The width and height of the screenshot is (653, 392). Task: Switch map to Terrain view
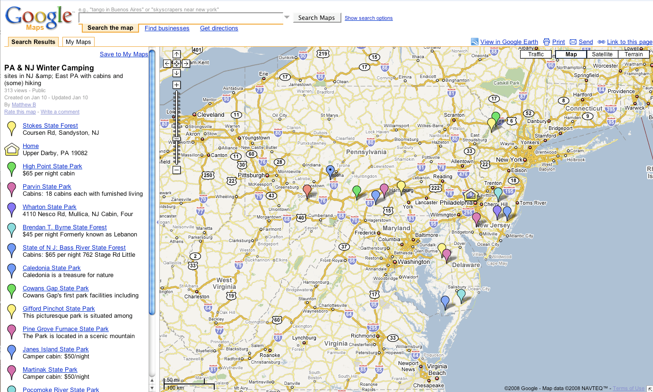click(x=633, y=54)
